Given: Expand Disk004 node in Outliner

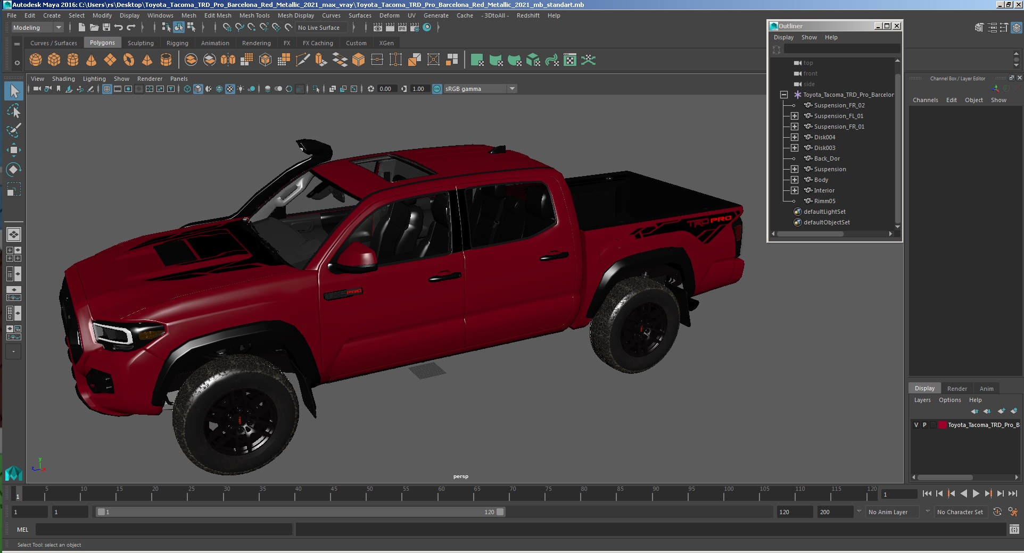Looking at the screenshot, I should (x=795, y=137).
